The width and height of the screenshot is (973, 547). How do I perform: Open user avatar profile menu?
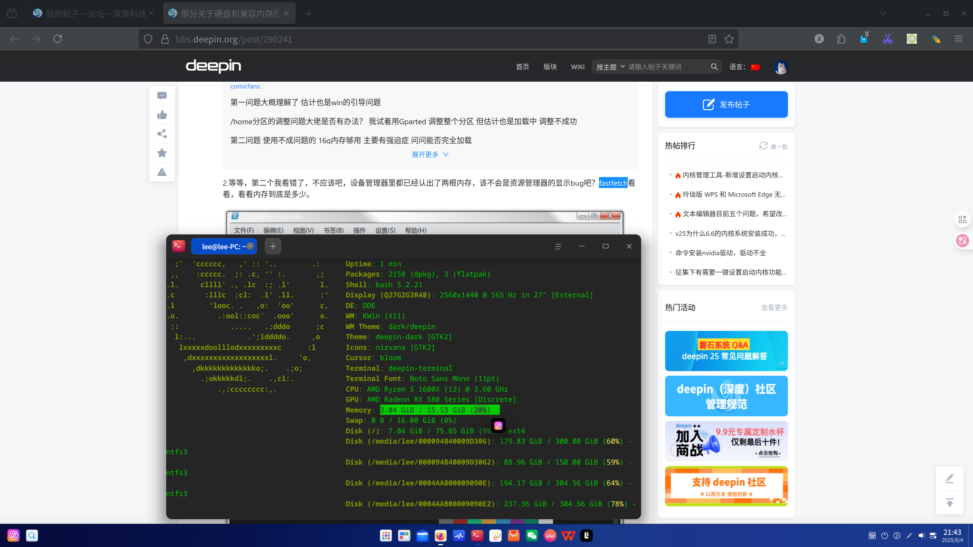(781, 67)
